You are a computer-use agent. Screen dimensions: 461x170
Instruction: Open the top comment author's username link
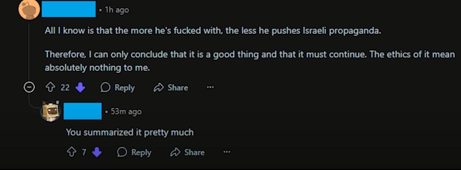69,9
